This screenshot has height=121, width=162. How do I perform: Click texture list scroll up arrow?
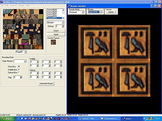click(63, 10)
